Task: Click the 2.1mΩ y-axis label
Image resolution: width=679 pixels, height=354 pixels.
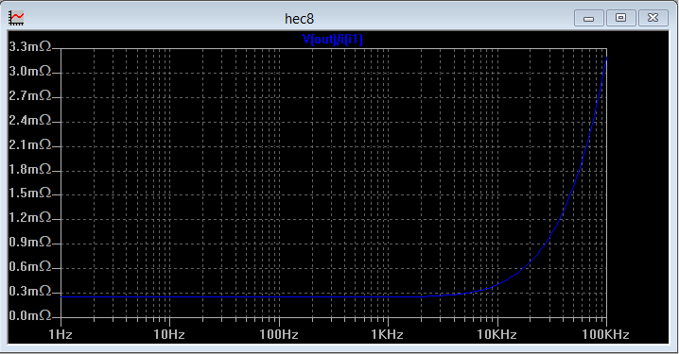Action: [30, 144]
